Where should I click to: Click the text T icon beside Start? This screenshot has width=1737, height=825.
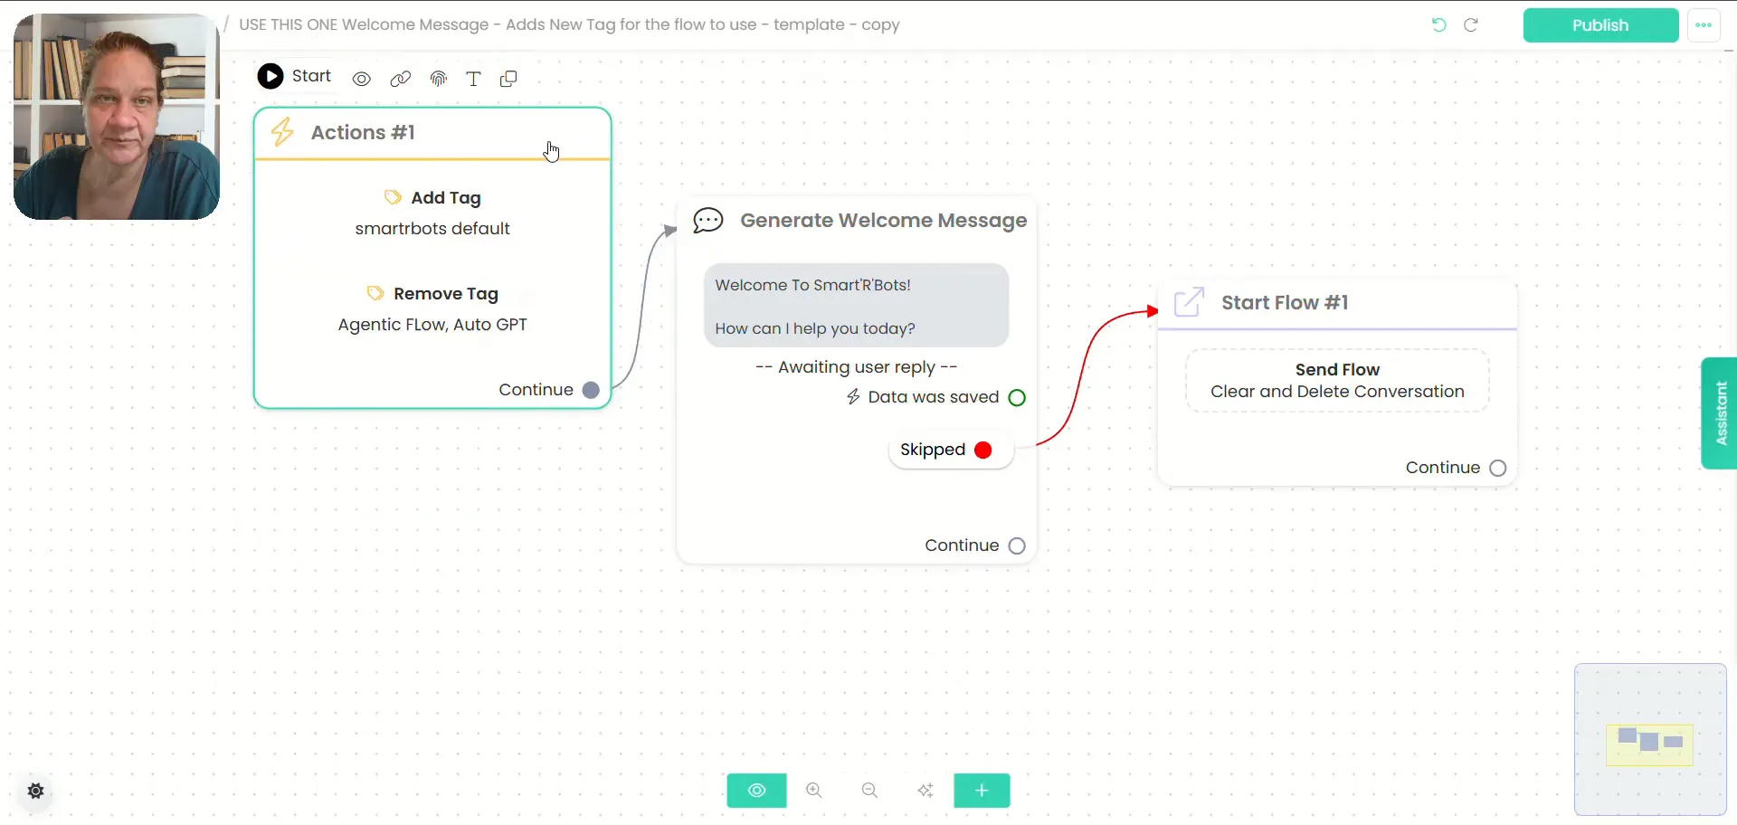click(x=473, y=79)
